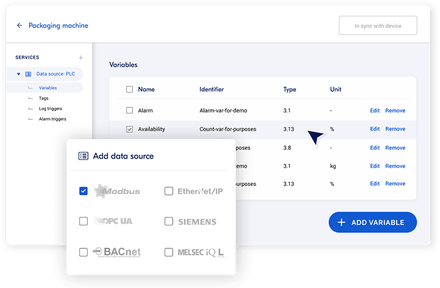
Task: Click the plus icon next to Services
Action: (81, 57)
